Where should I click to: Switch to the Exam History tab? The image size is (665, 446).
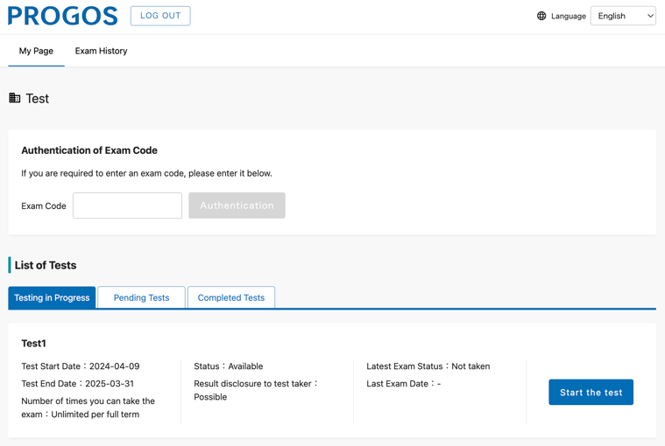[x=101, y=52]
